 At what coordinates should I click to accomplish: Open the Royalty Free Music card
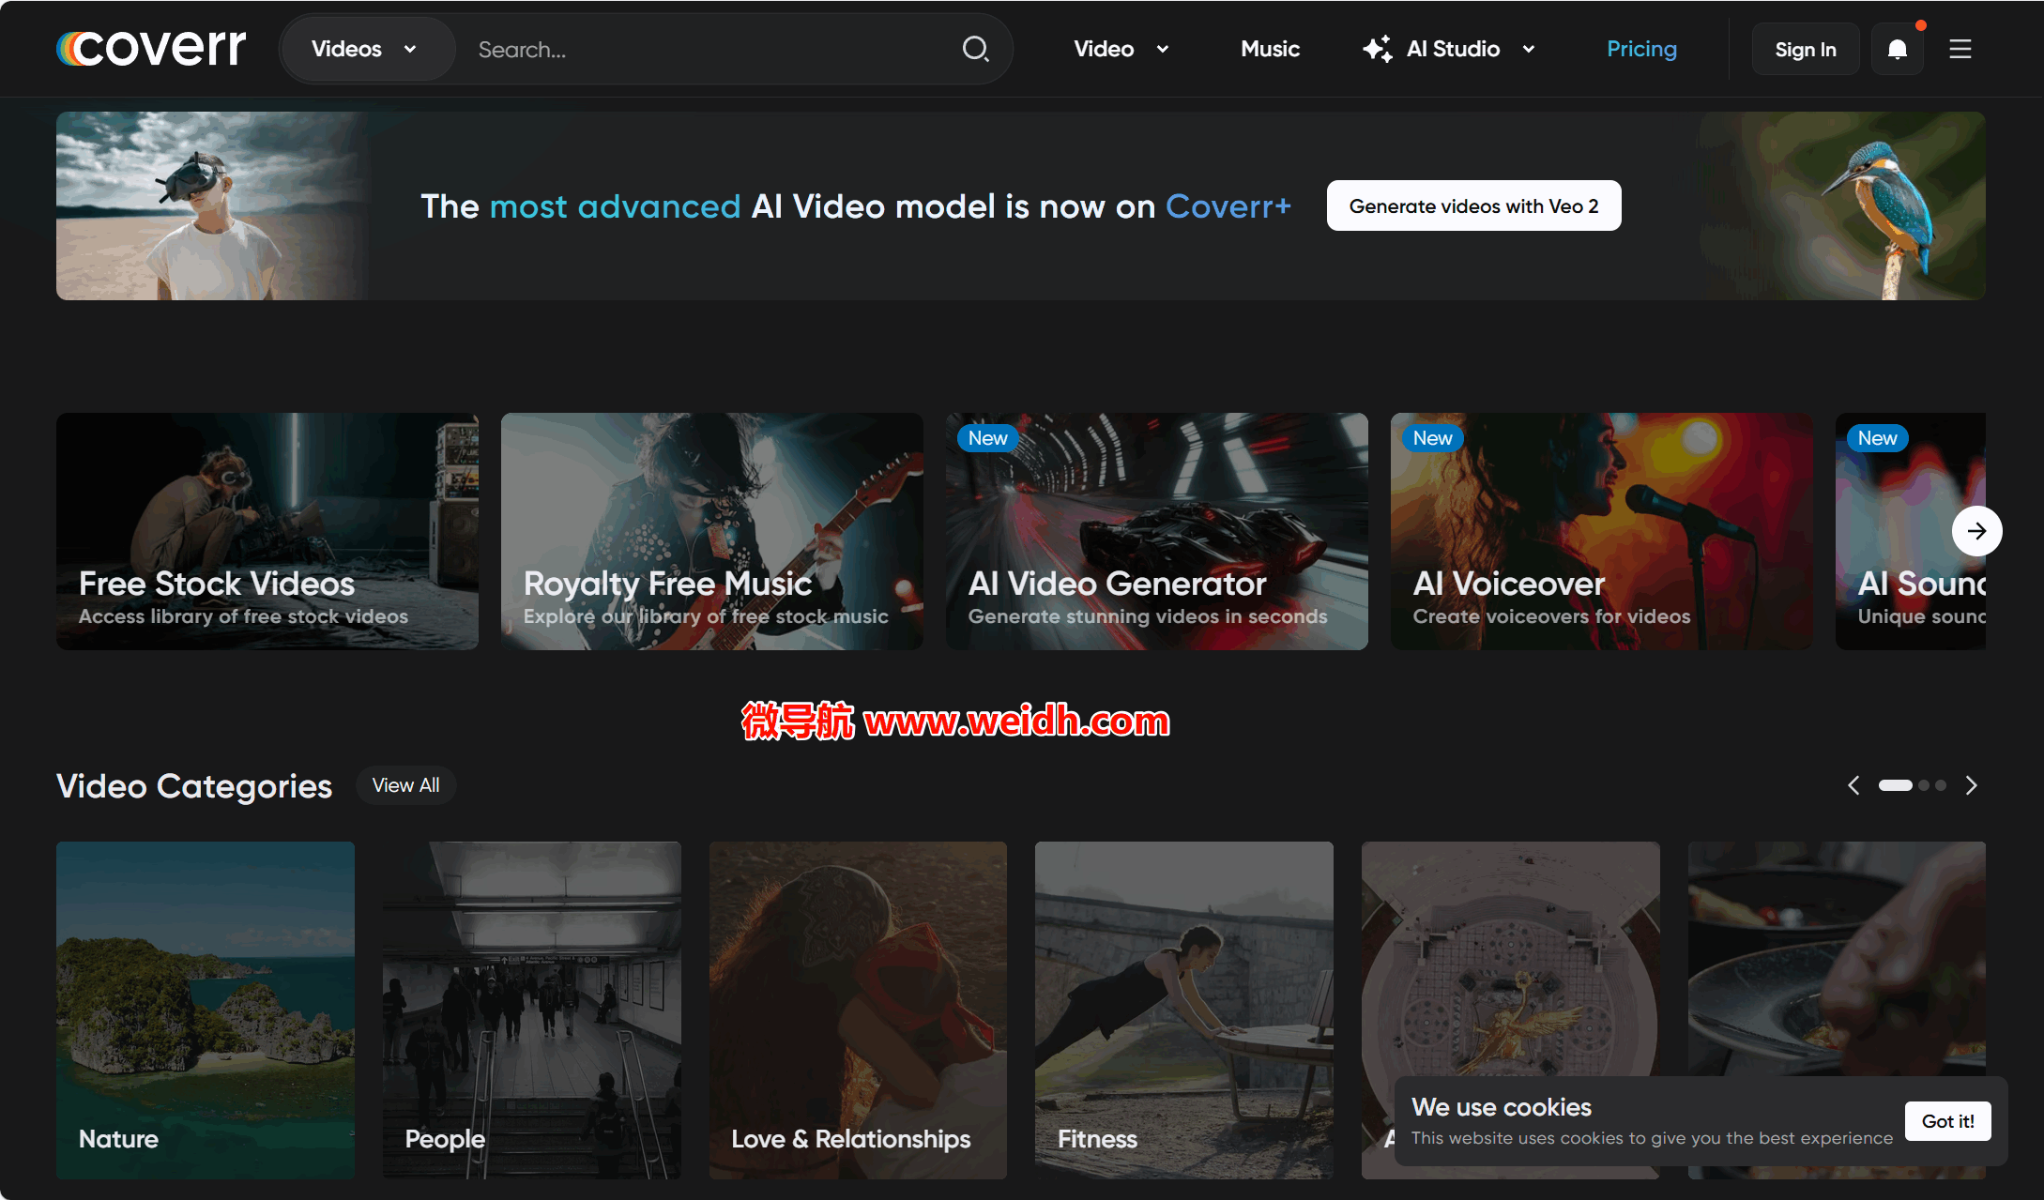click(x=712, y=531)
